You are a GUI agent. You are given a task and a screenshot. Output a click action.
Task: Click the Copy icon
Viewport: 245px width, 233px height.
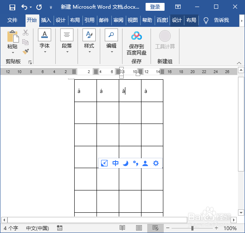[25, 42]
